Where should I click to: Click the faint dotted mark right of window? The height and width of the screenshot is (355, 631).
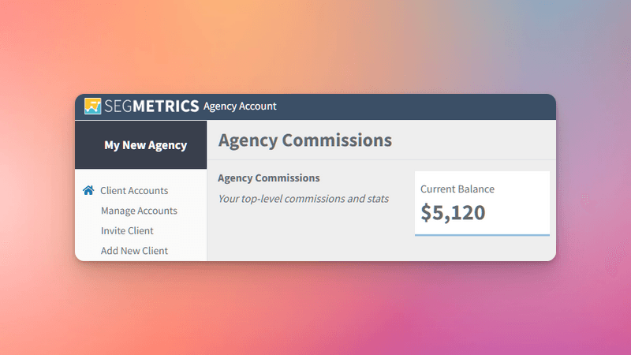click(x=585, y=199)
